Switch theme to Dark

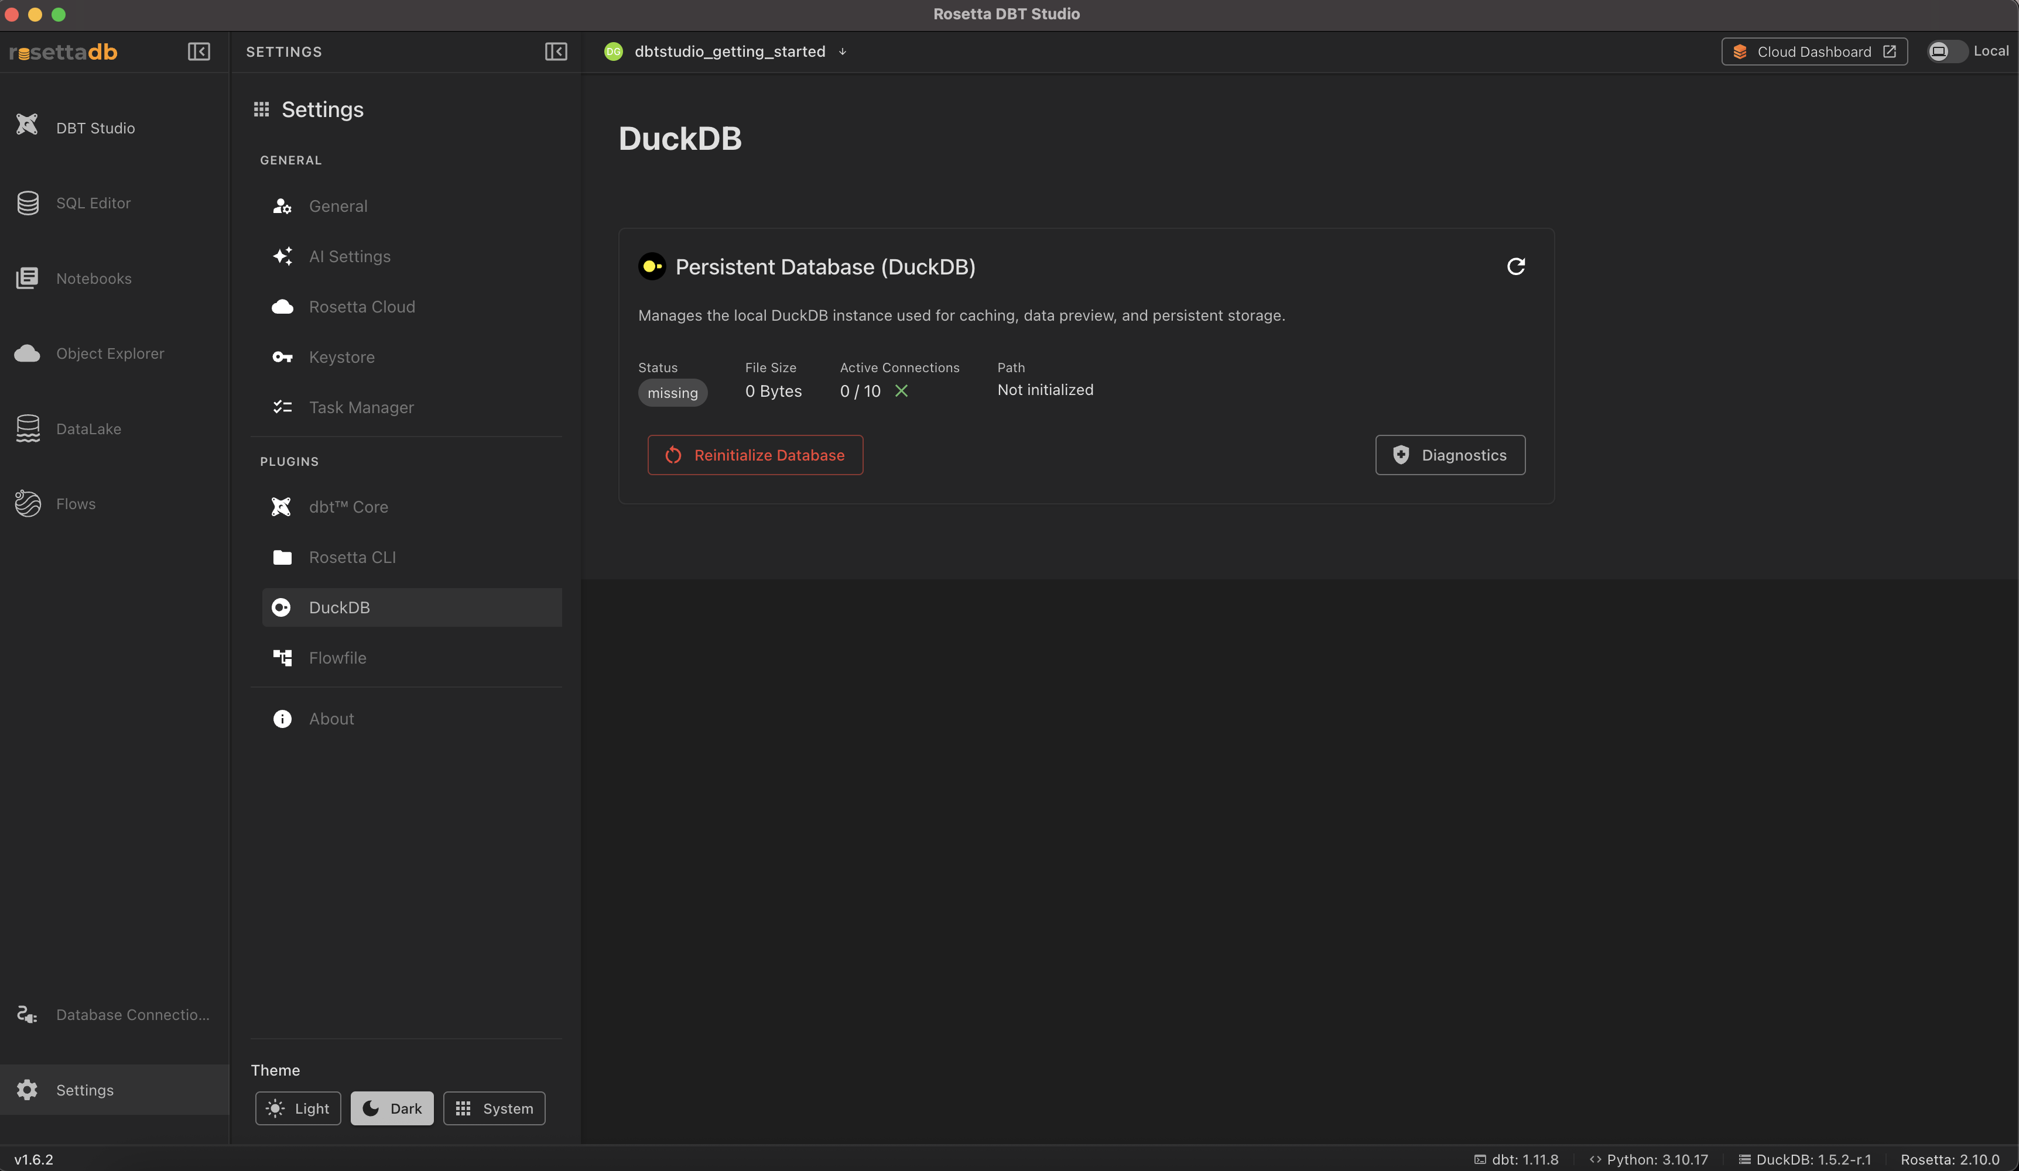click(392, 1108)
